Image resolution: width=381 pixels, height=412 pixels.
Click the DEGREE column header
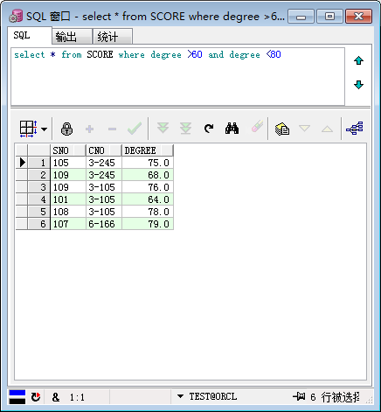(148, 150)
